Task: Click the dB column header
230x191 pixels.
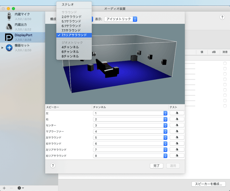Action: click(x=214, y=52)
